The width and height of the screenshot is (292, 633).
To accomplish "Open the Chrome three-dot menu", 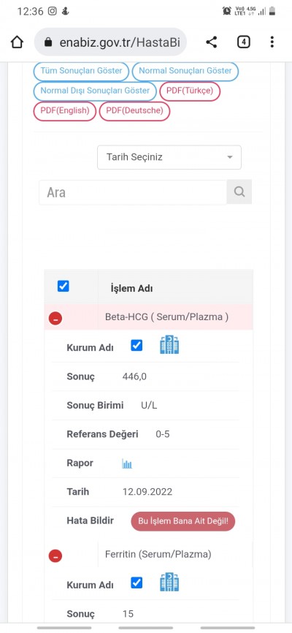I will (x=272, y=42).
